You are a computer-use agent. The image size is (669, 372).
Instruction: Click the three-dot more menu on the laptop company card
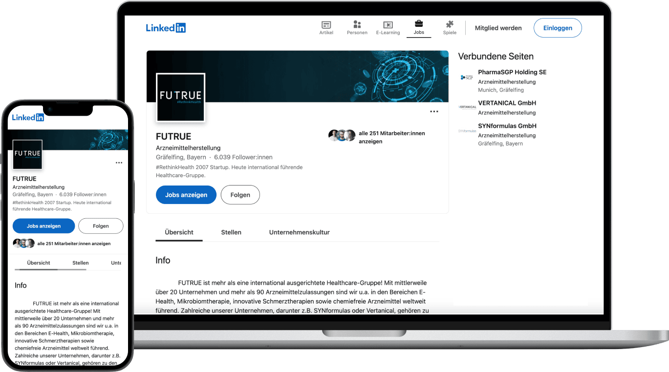(434, 112)
